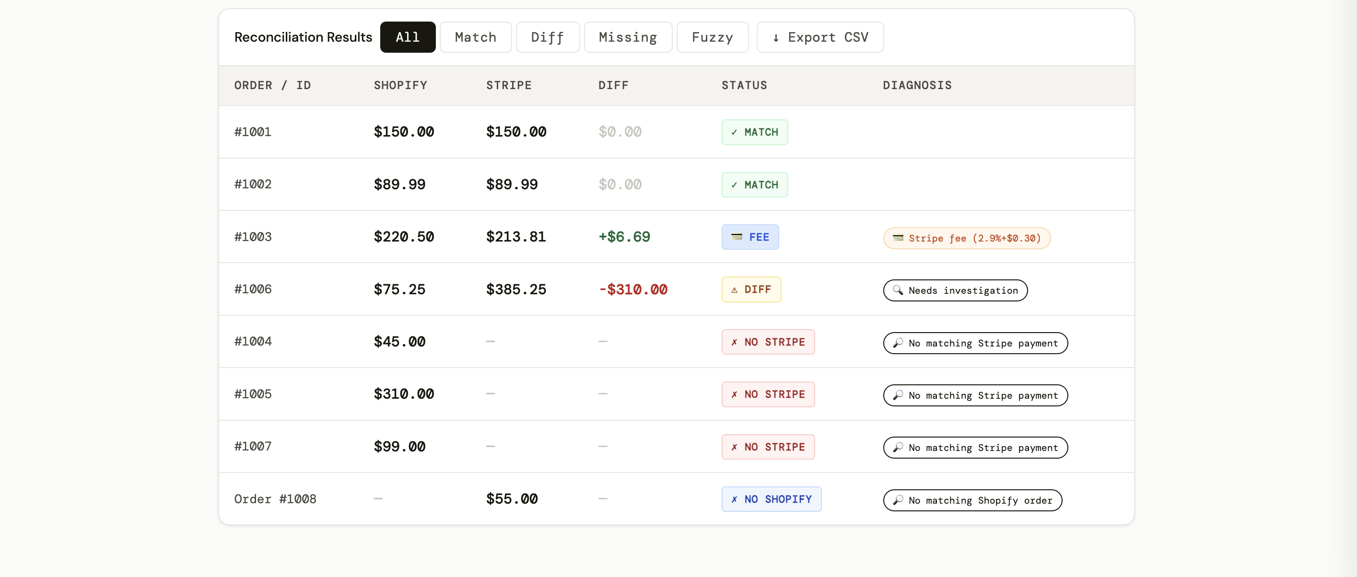Click the warning triangle icon in DIFF badge
Screen dimensions: 1357x577
[x=734, y=290]
